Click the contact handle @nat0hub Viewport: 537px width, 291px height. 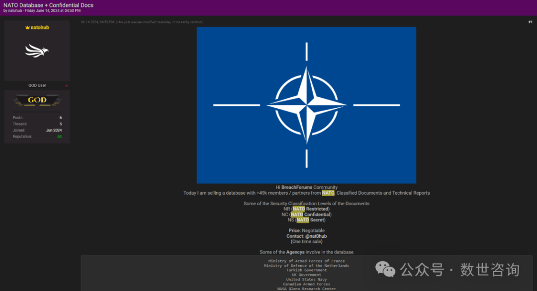[316, 236]
